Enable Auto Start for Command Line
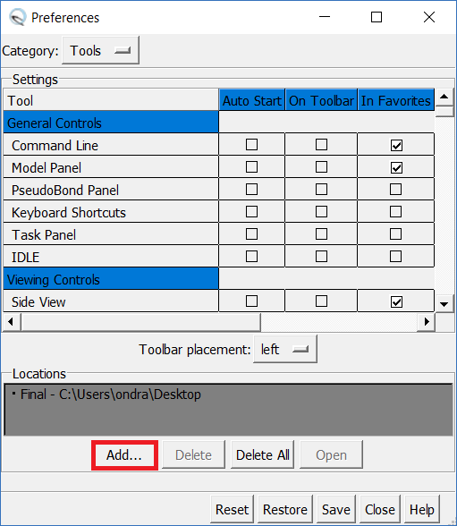 click(x=251, y=145)
